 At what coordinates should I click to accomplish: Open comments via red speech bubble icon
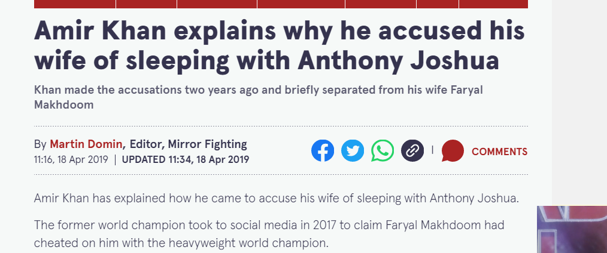pyautogui.click(x=453, y=150)
